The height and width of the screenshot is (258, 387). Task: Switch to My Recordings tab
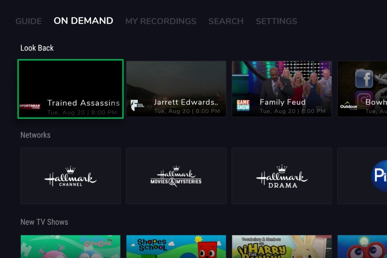coord(161,21)
